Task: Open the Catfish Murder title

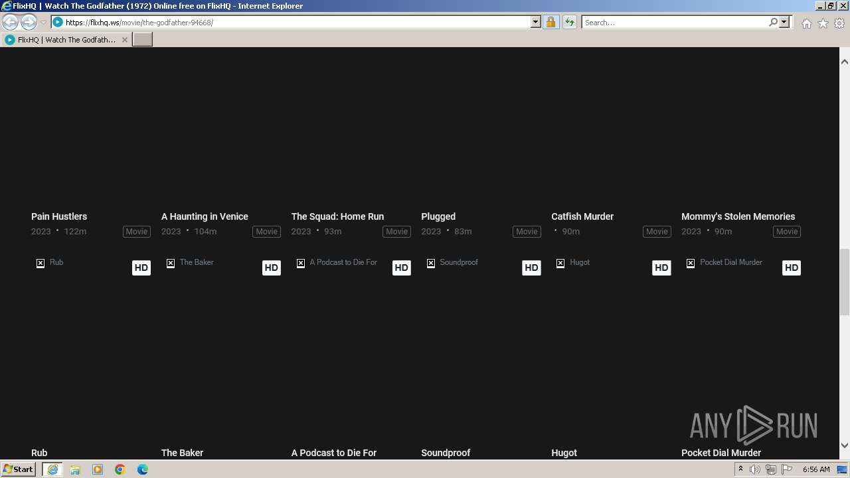Action: pos(582,216)
